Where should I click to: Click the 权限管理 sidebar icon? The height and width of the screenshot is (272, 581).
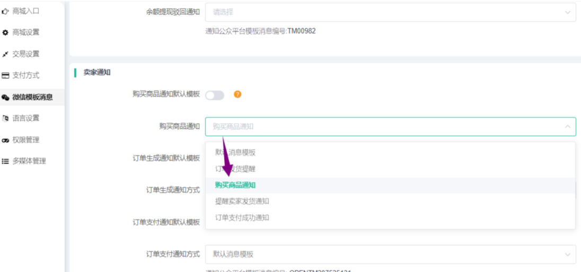click(x=5, y=140)
